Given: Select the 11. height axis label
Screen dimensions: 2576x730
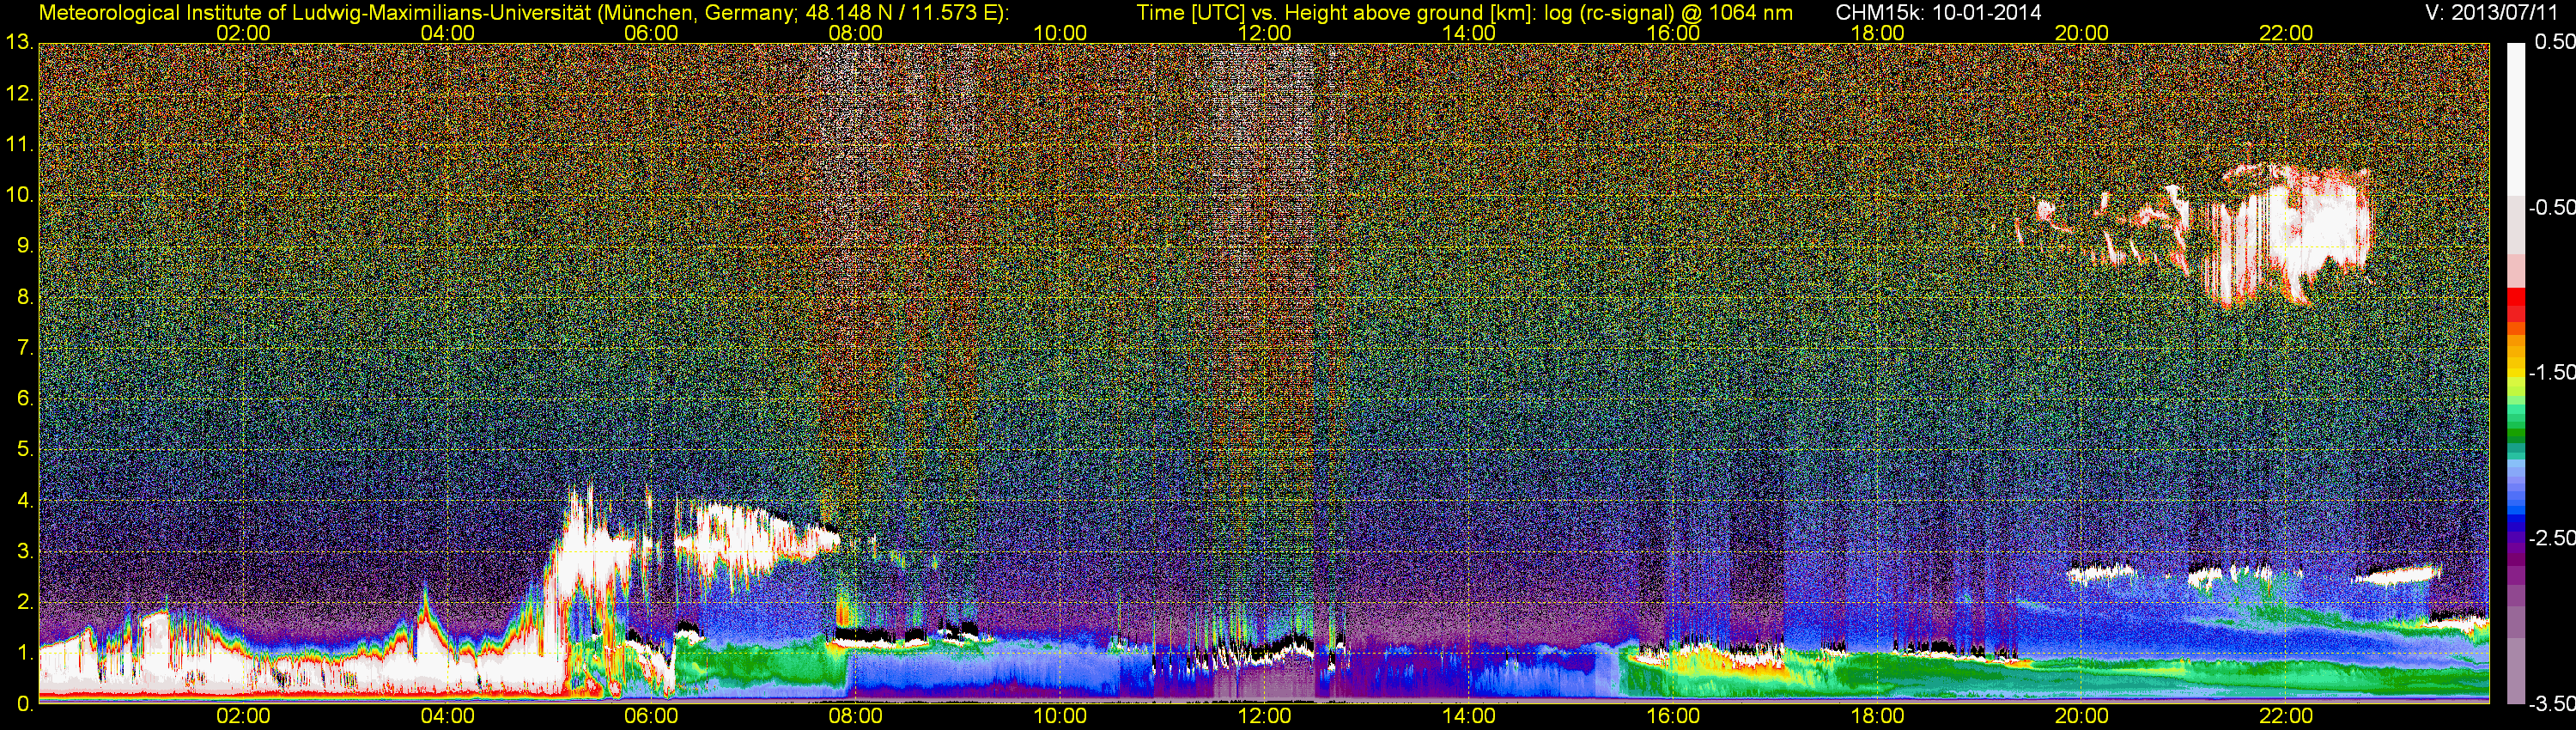Looking at the screenshot, I should 19,144.
